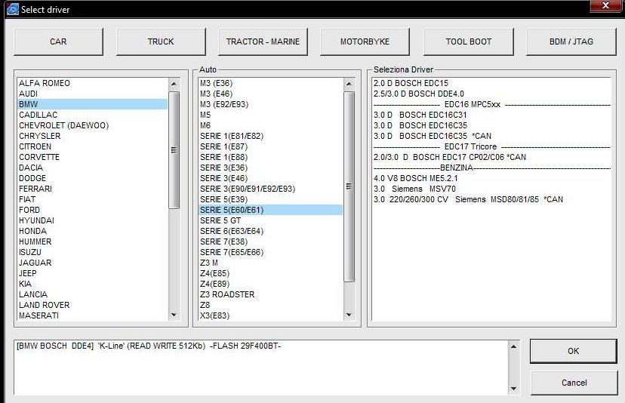The image size is (625, 403).
Task: Click the BMW BOSCH DDE4 description text
Action: click(149, 346)
